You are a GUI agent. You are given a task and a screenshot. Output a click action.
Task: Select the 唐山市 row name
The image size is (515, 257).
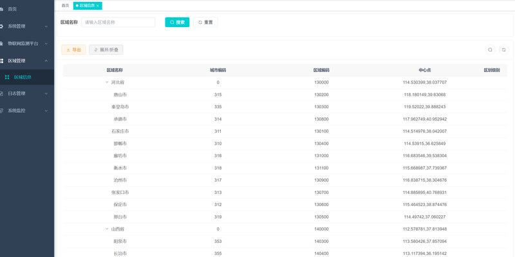(120, 95)
